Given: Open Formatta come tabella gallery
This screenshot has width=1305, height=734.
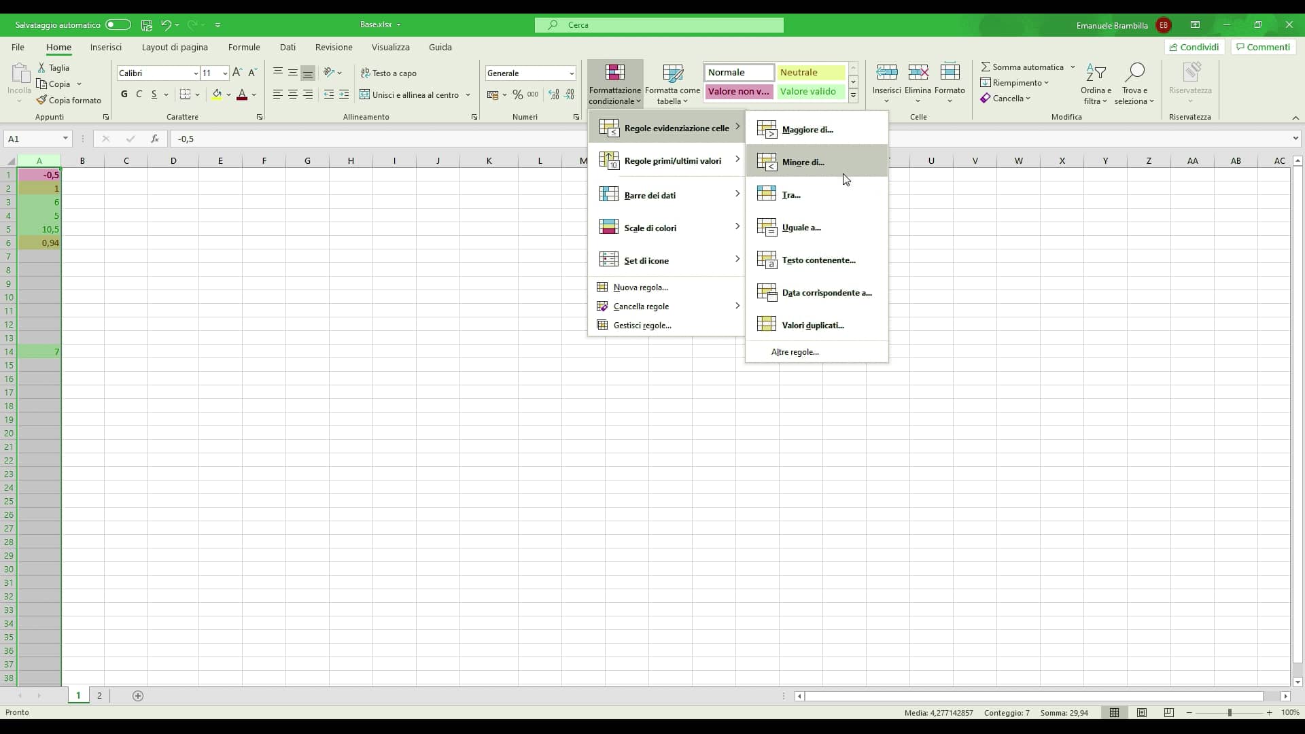Looking at the screenshot, I should pyautogui.click(x=672, y=85).
